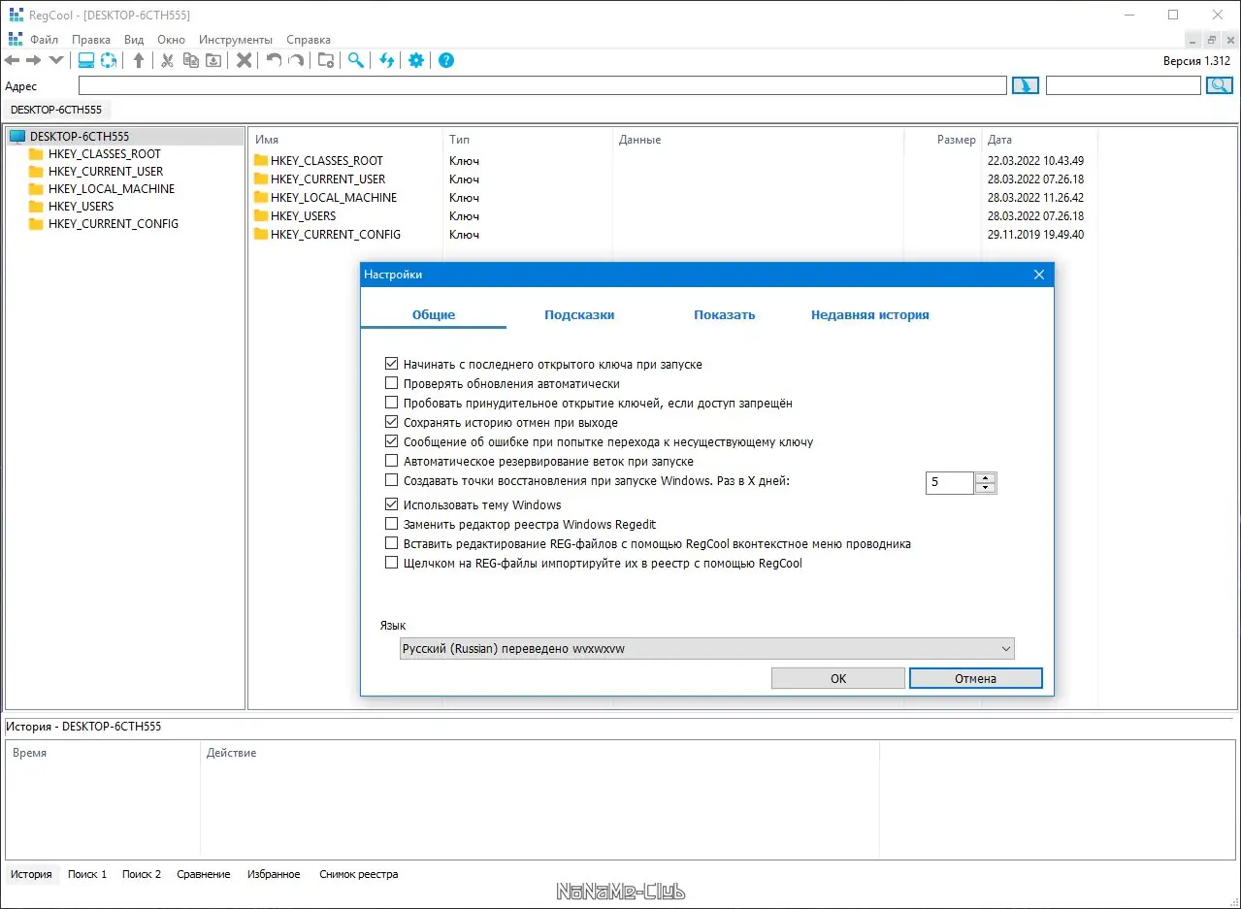The width and height of the screenshot is (1241, 909).
Task: Increase the X days spinner value
Action: (986, 477)
